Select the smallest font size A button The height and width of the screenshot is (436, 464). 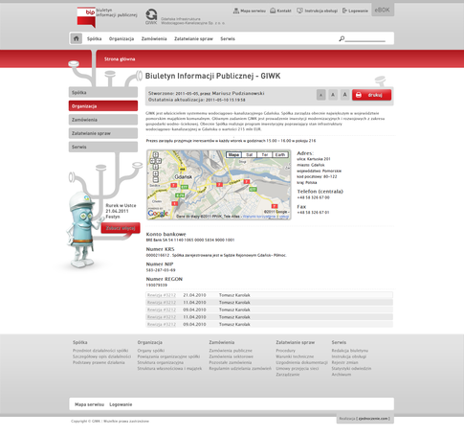point(320,95)
